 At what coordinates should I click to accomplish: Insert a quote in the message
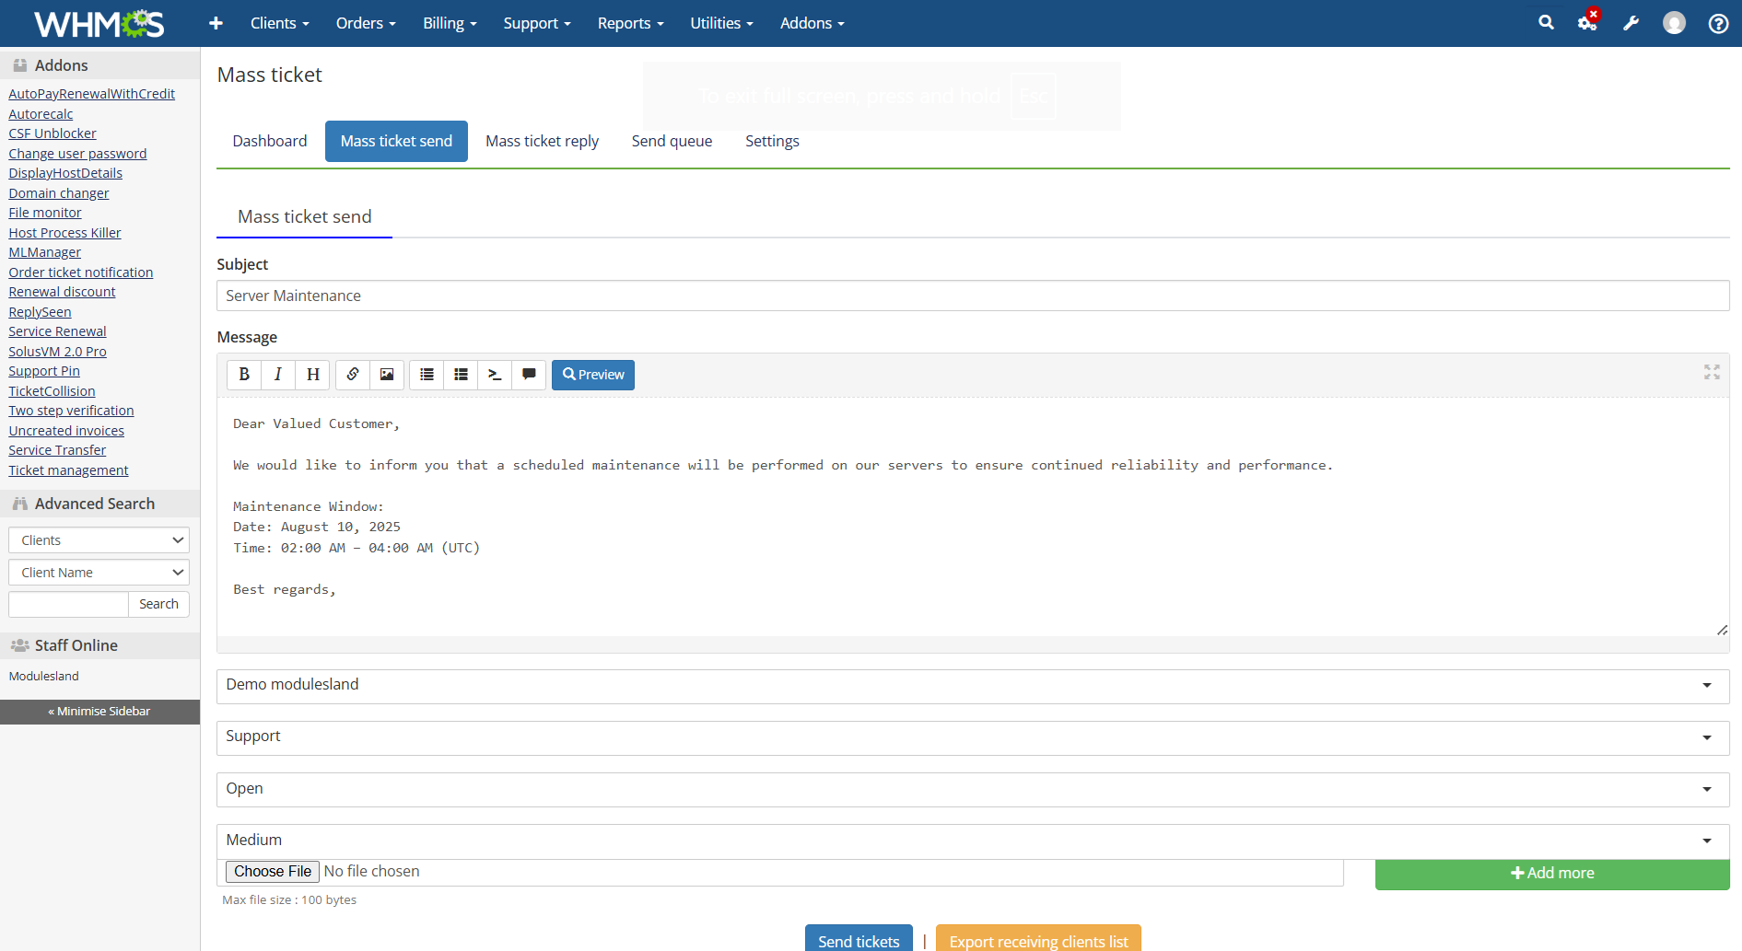[x=529, y=375]
